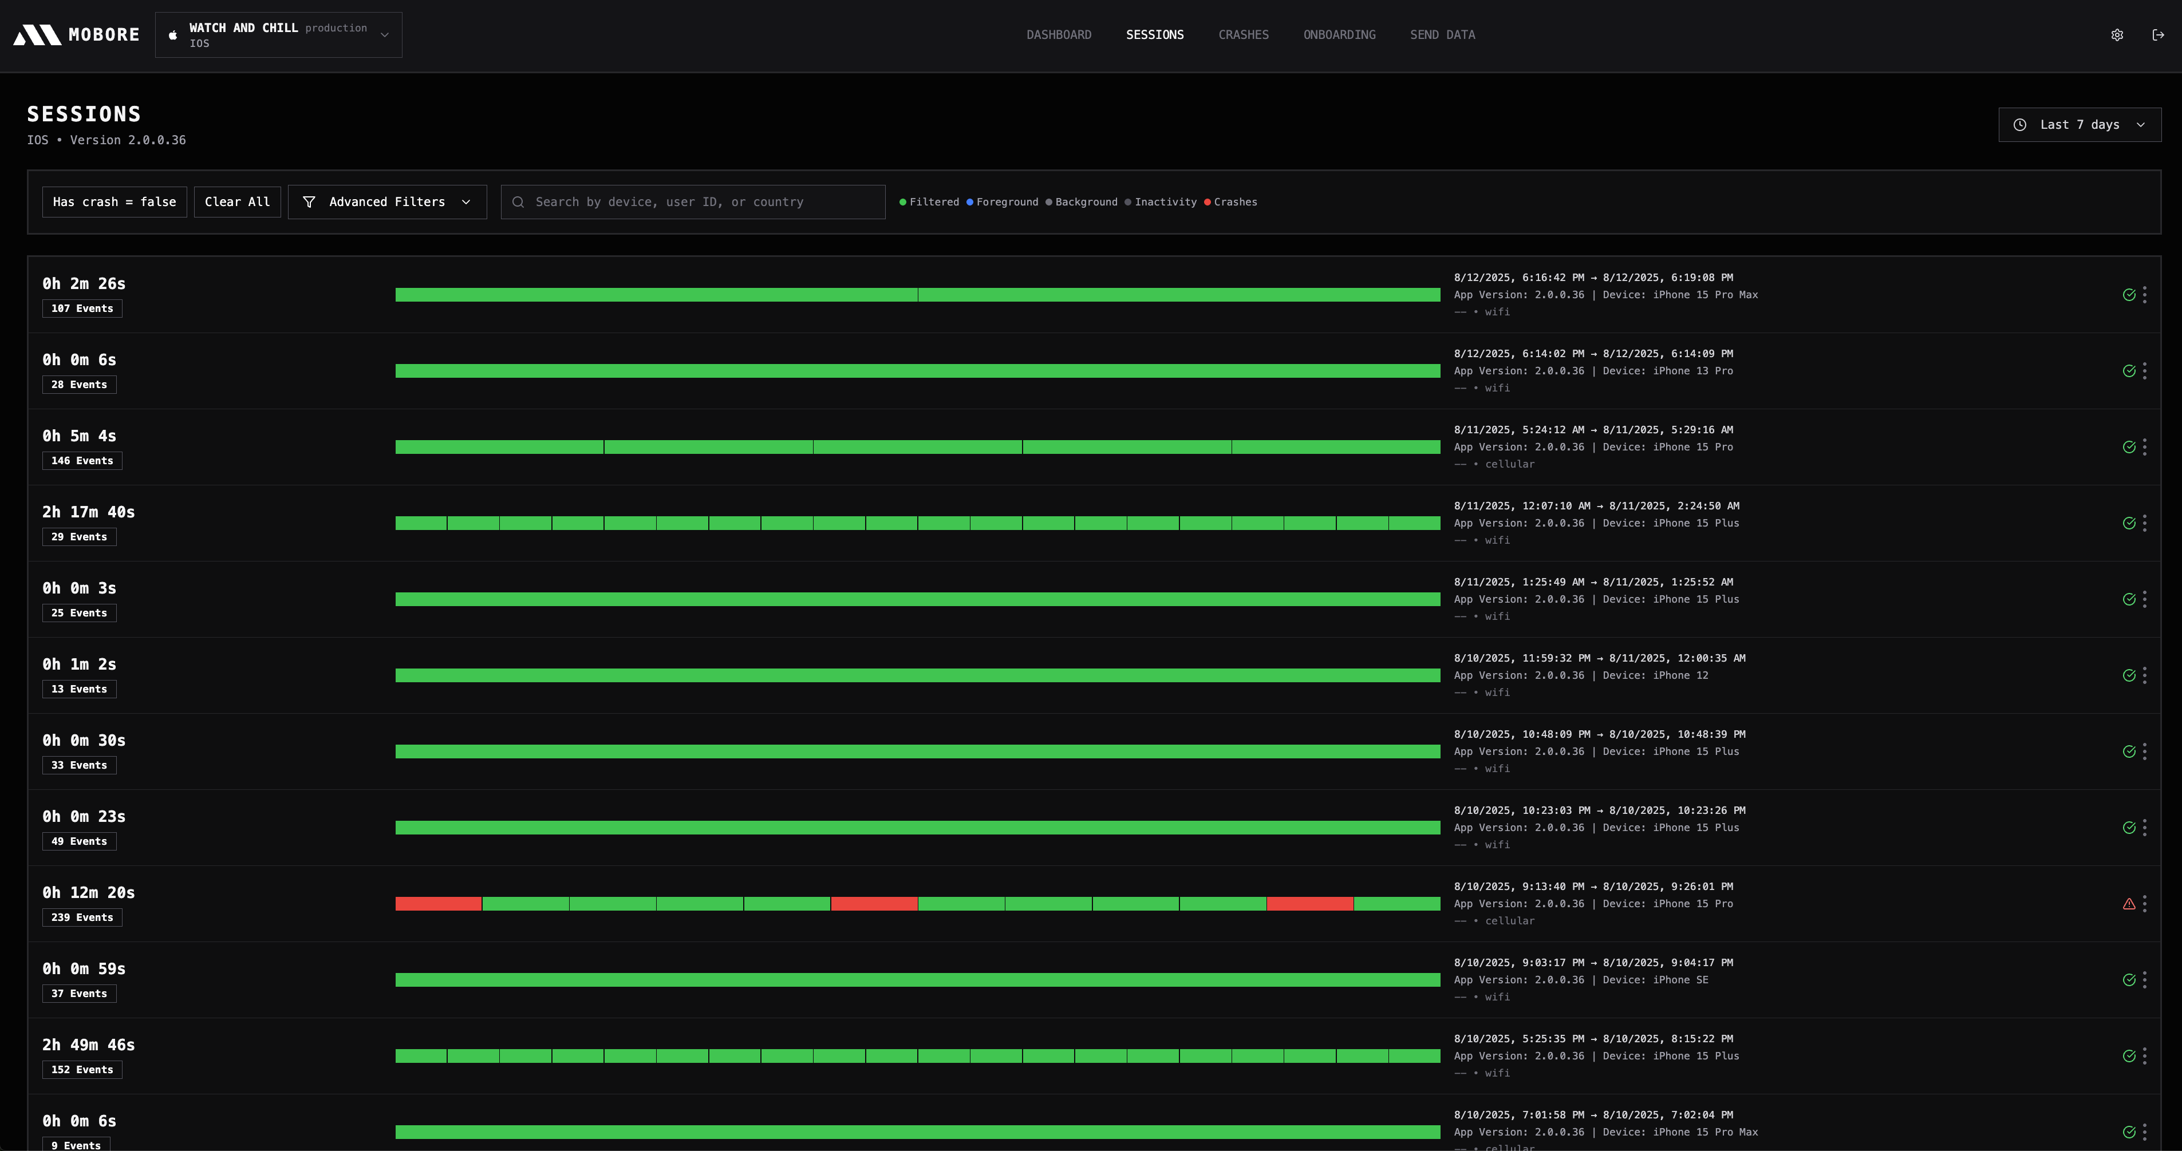Click first red crash segment in 0h 12m 20s timeline

(x=438, y=904)
